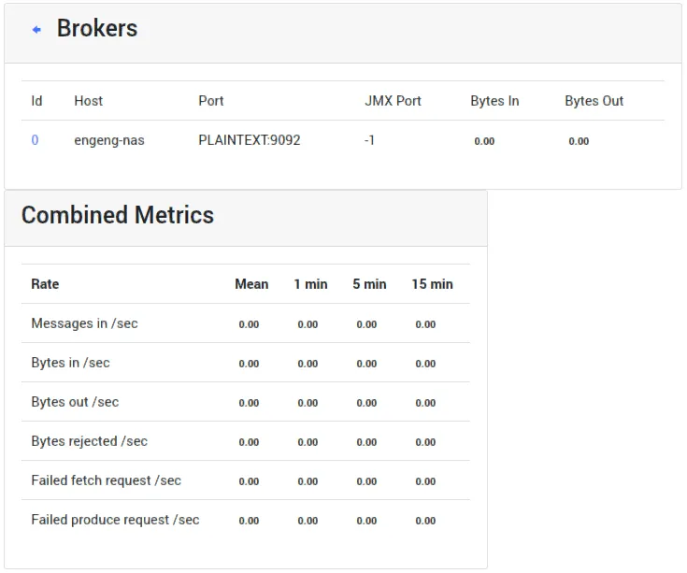This screenshot has width=687, height=573.
Task: Click the Id column header
Action: pos(36,101)
